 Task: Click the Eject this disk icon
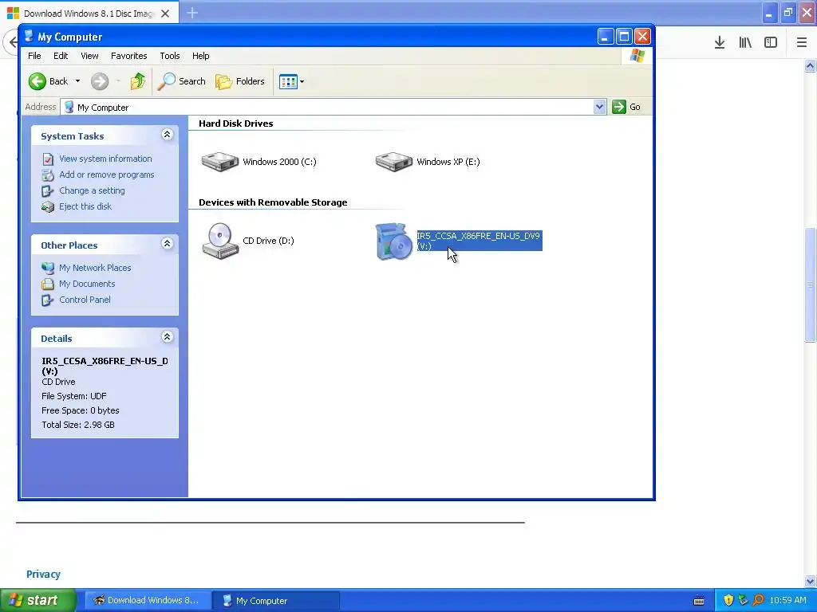[x=48, y=206]
